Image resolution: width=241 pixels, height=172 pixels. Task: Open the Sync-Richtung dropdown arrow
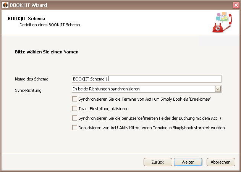click(218, 89)
